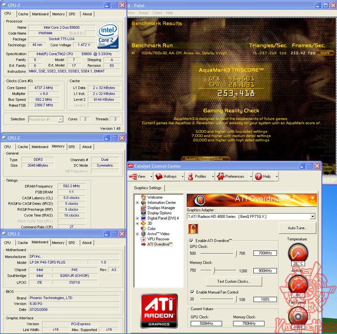Click the Preferences gear icon
337x334 pixels.
220,176
